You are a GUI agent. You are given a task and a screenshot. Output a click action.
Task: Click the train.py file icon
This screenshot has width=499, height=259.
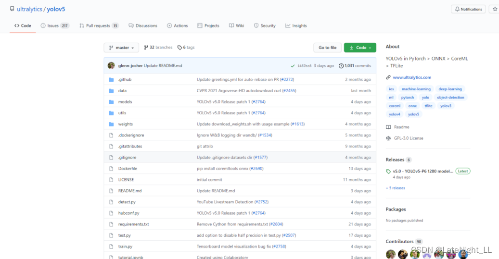[111, 247]
